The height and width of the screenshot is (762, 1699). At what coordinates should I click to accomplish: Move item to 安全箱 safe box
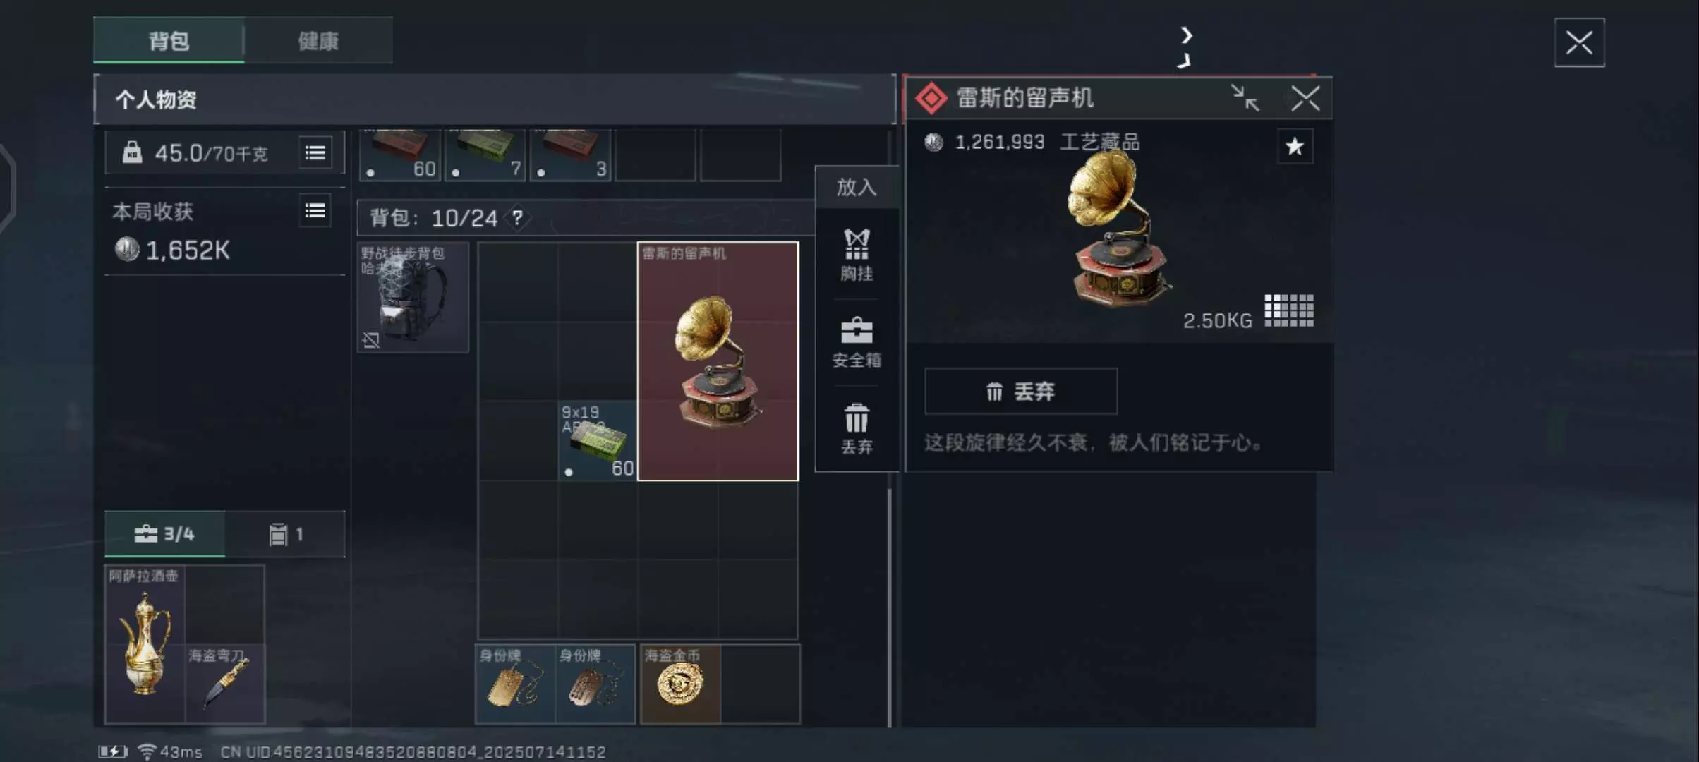(857, 342)
